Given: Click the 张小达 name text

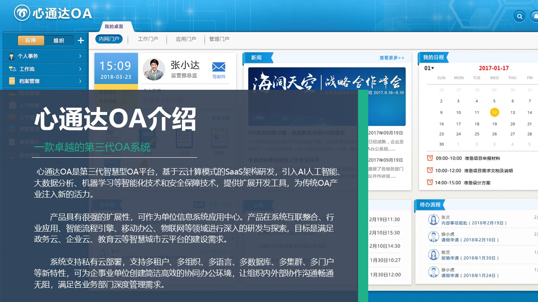Looking at the screenshot, I should click(185, 65).
